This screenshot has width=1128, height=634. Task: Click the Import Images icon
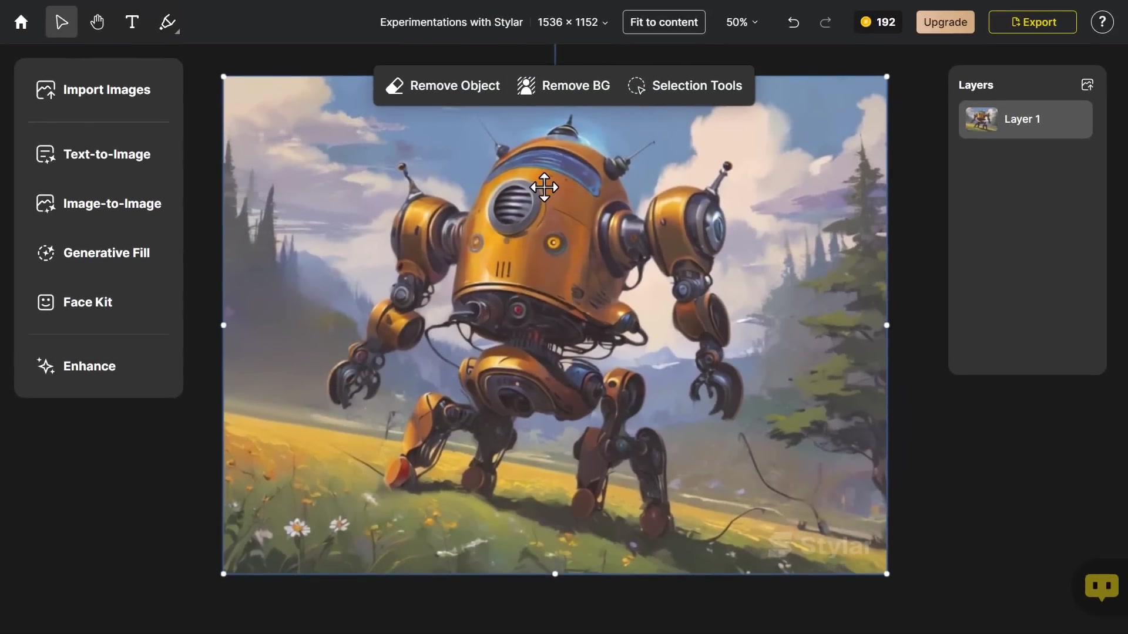pos(46,90)
